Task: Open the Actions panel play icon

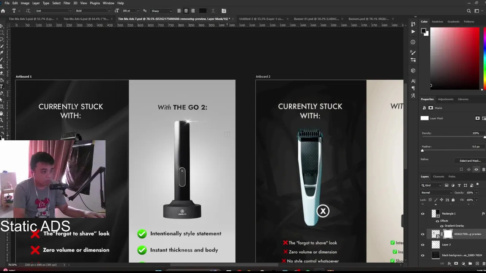Action: coord(413,32)
